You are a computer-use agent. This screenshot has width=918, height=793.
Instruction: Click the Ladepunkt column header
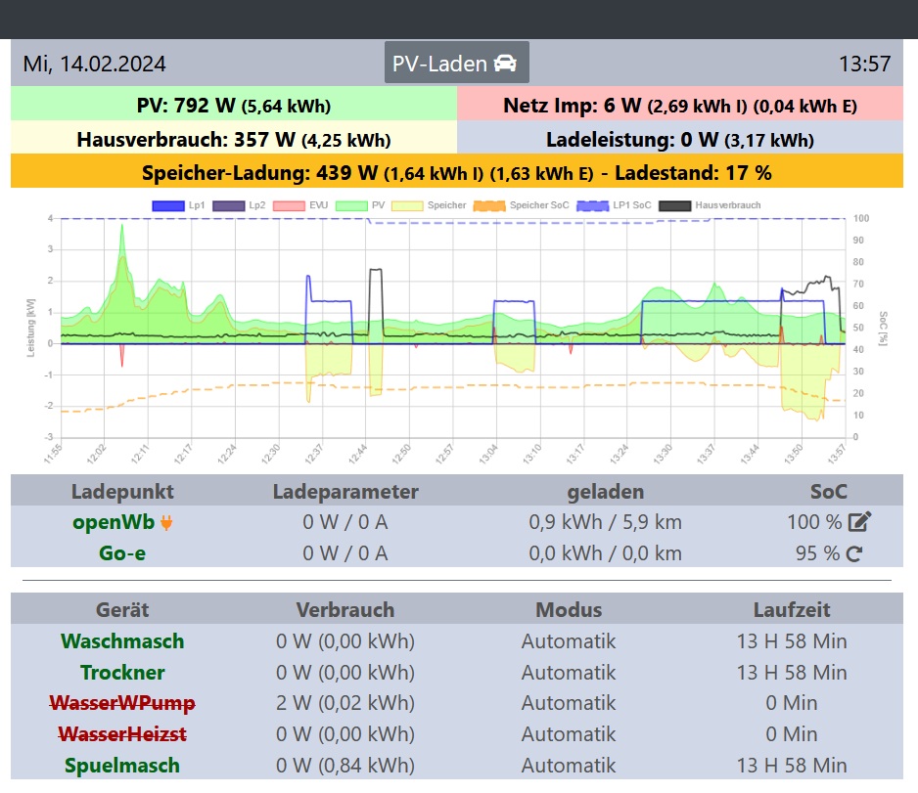pos(122,491)
